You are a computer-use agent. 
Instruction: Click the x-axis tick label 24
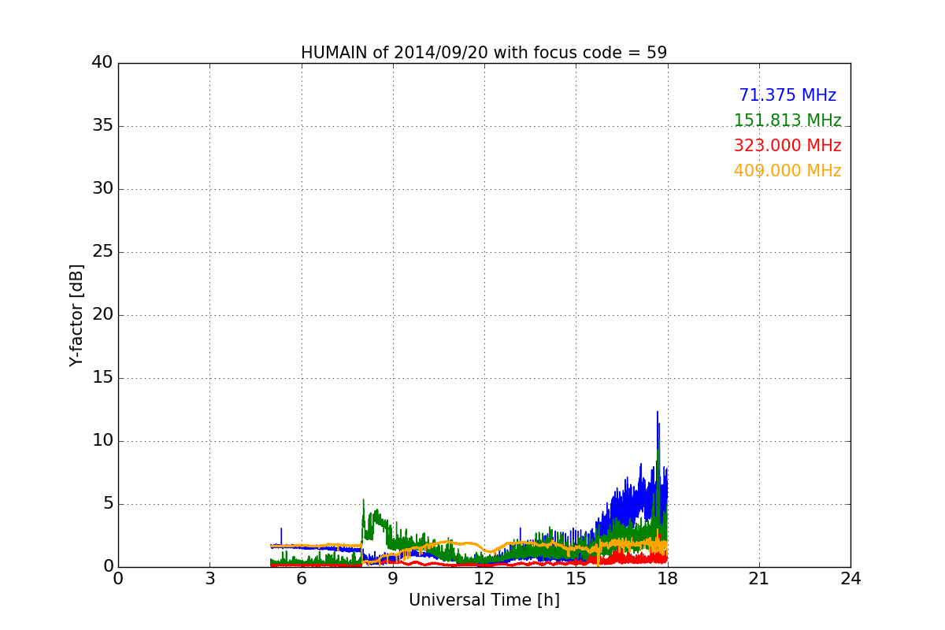(x=850, y=579)
